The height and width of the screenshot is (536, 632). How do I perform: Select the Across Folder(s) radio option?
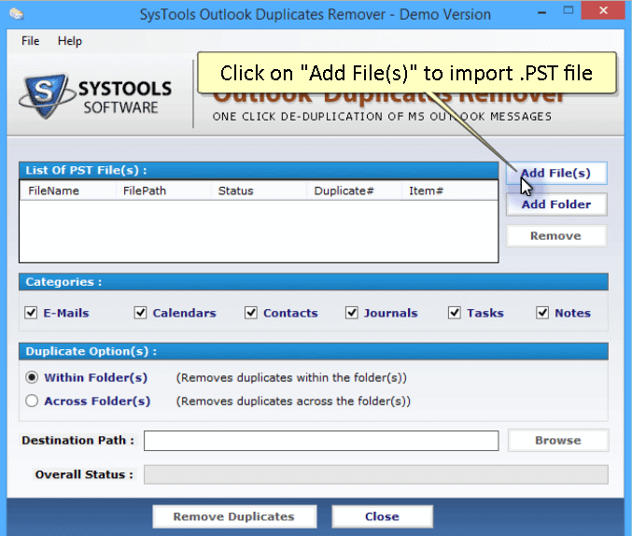pos(32,401)
